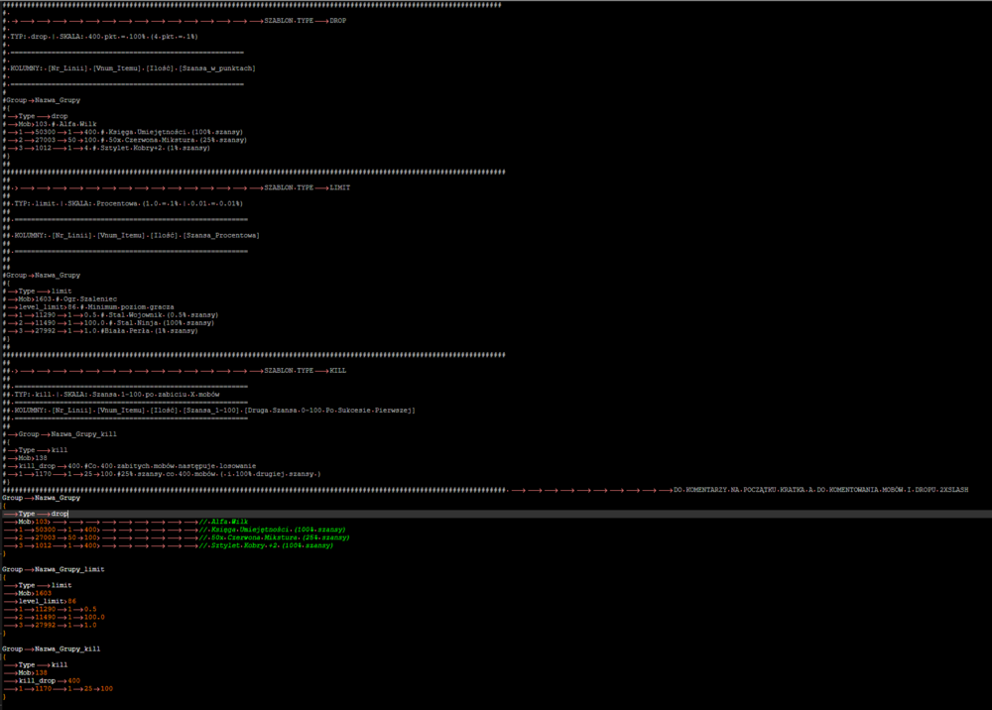Click the orange item number '1170'
The height and width of the screenshot is (710, 992).
click(x=43, y=689)
